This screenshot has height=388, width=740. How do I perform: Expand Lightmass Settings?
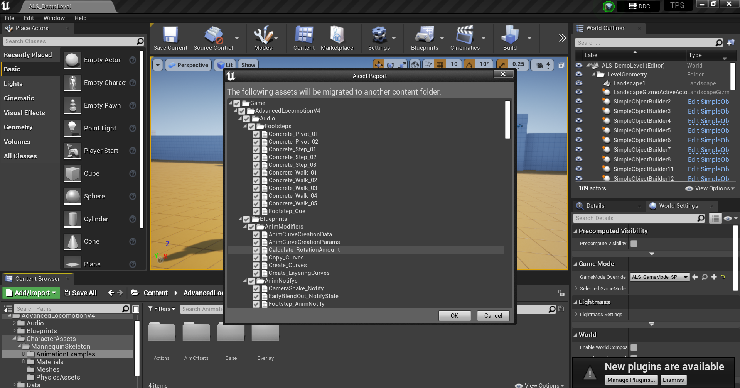576,314
